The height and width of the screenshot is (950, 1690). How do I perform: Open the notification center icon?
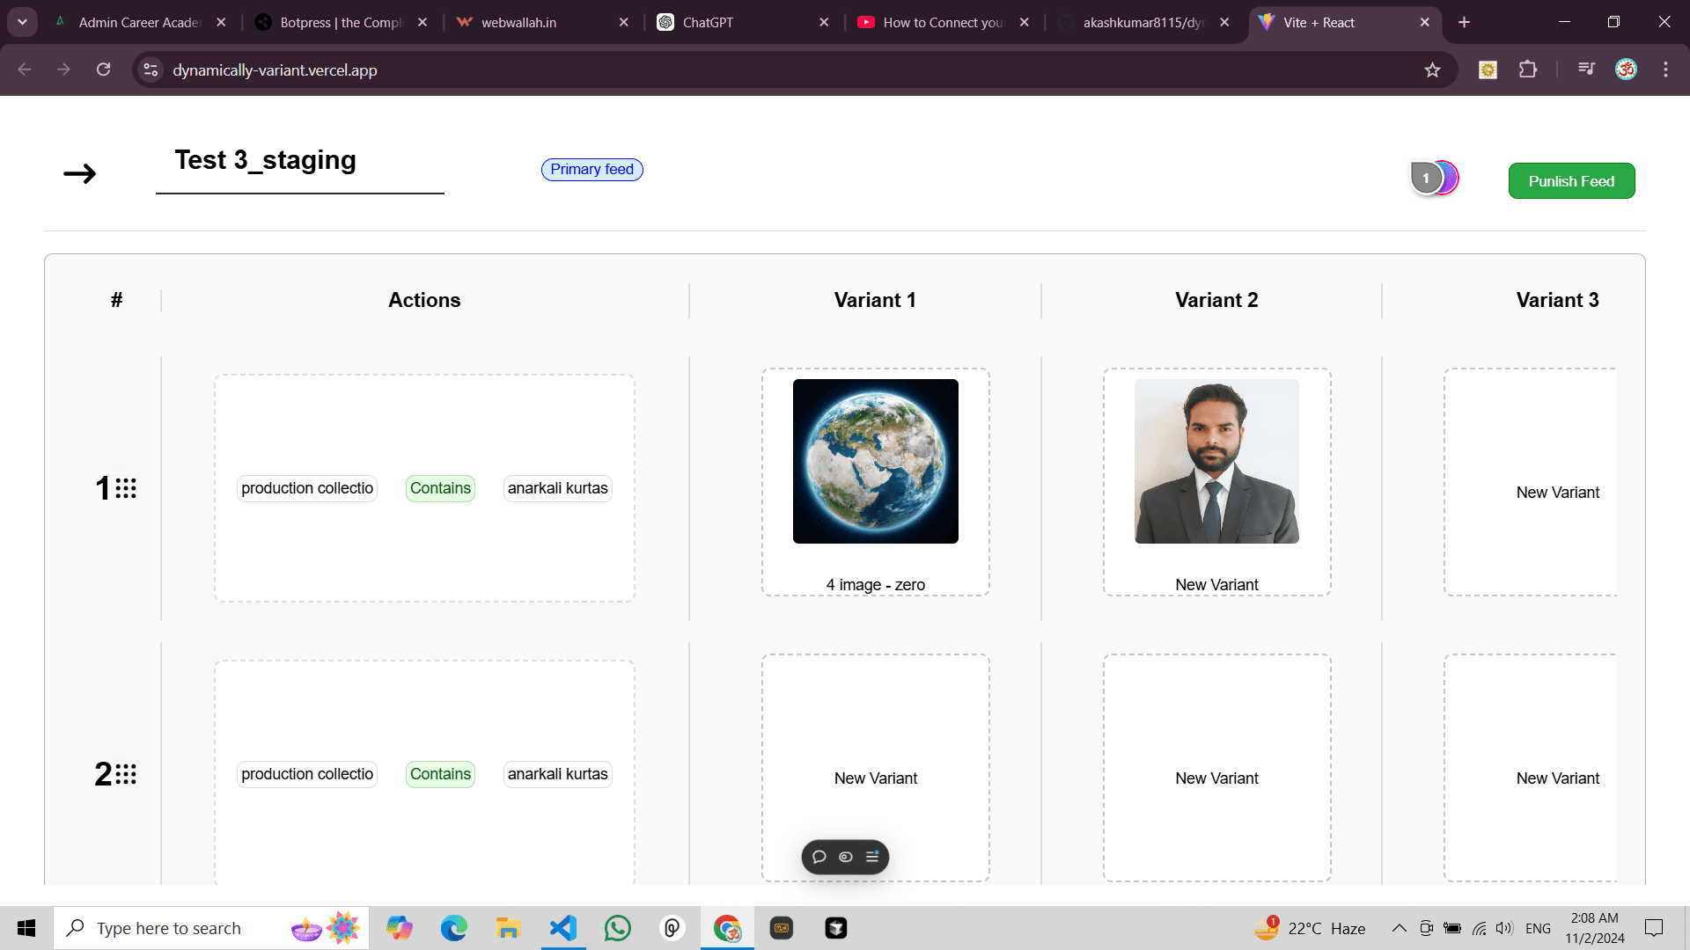[x=1654, y=928]
